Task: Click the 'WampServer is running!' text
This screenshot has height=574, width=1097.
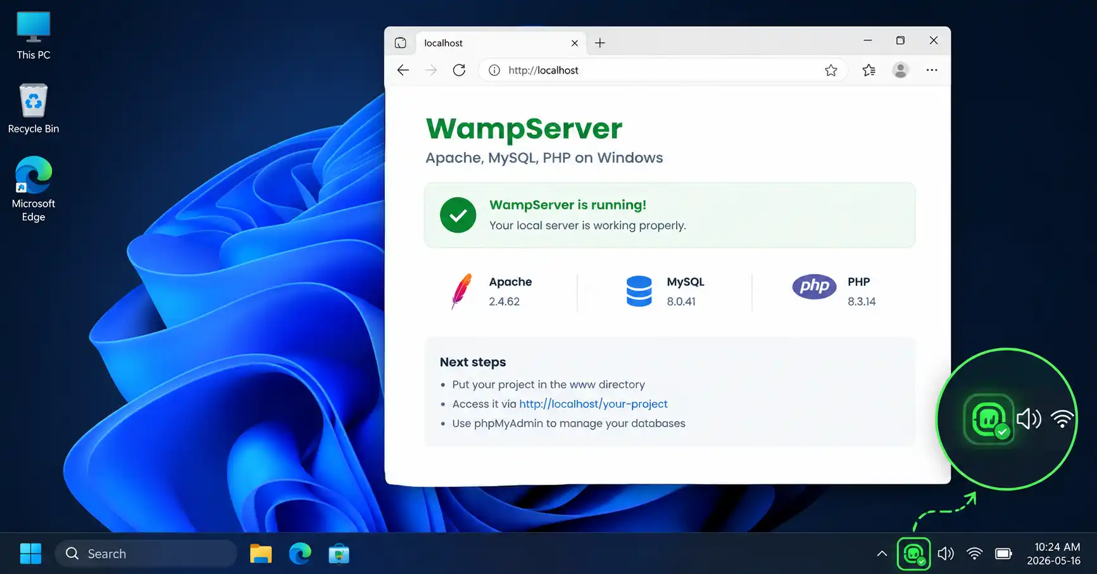Action: (x=568, y=205)
